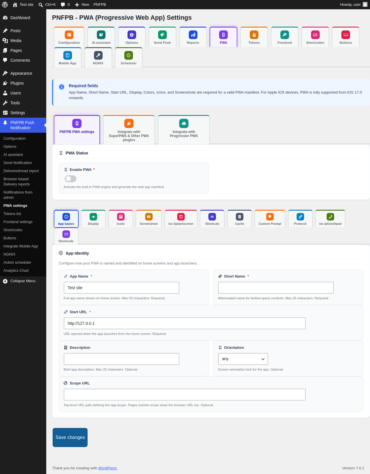Open the Screenshots camera icon tab

tap(149, 217)
